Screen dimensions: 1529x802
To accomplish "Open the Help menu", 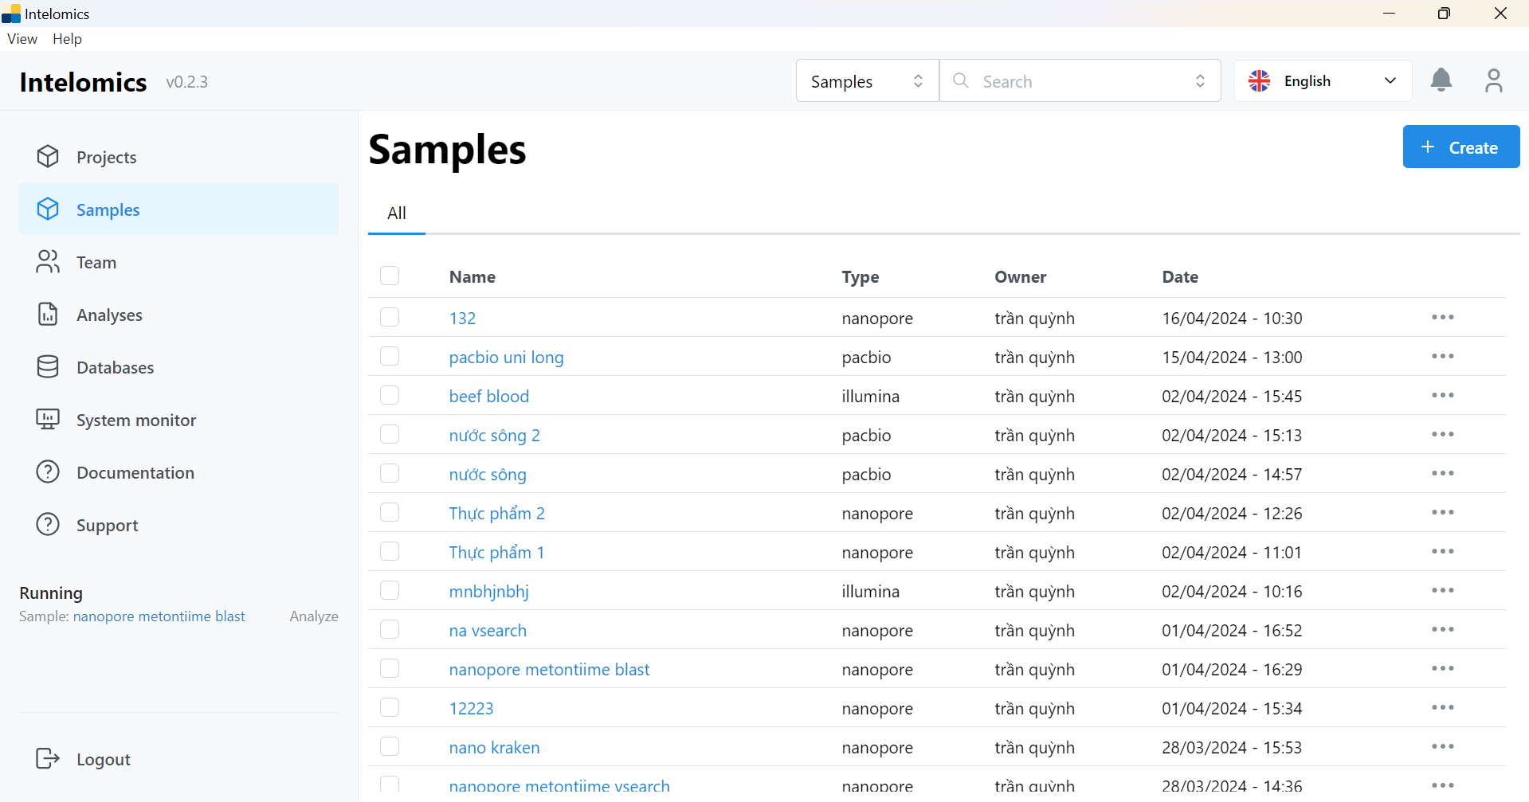I will tap(67, 39).
